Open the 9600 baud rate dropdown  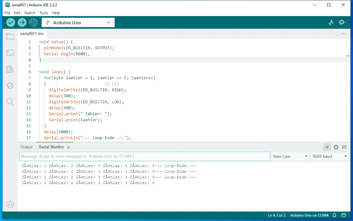[330, 156]
